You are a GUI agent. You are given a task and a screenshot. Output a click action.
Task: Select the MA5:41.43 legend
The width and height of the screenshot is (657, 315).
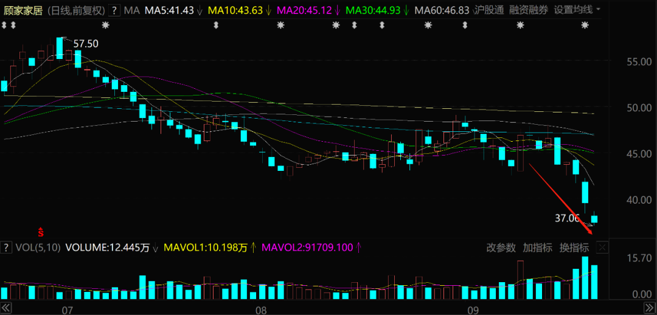pyautogui.click(x=169, y=10)
